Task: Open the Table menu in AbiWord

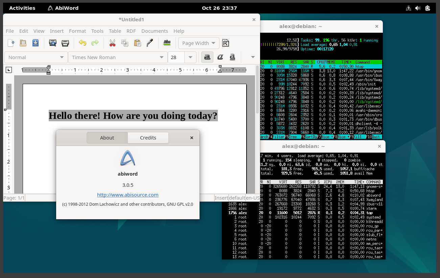Action: tap(115, 31)
